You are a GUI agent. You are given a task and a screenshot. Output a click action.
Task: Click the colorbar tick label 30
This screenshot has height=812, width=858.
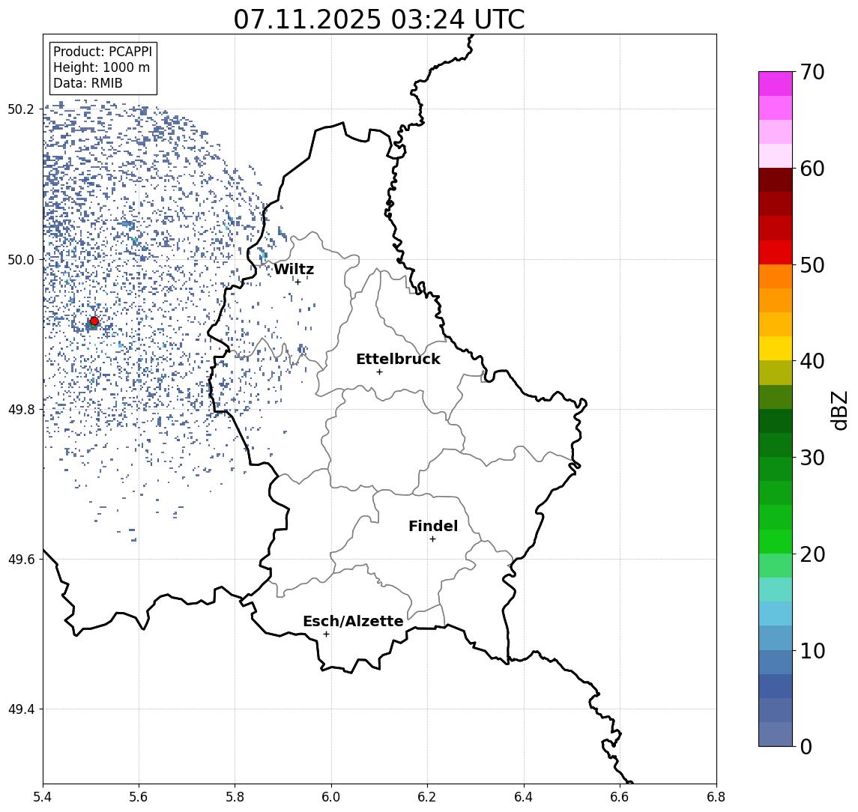point(812,458)
